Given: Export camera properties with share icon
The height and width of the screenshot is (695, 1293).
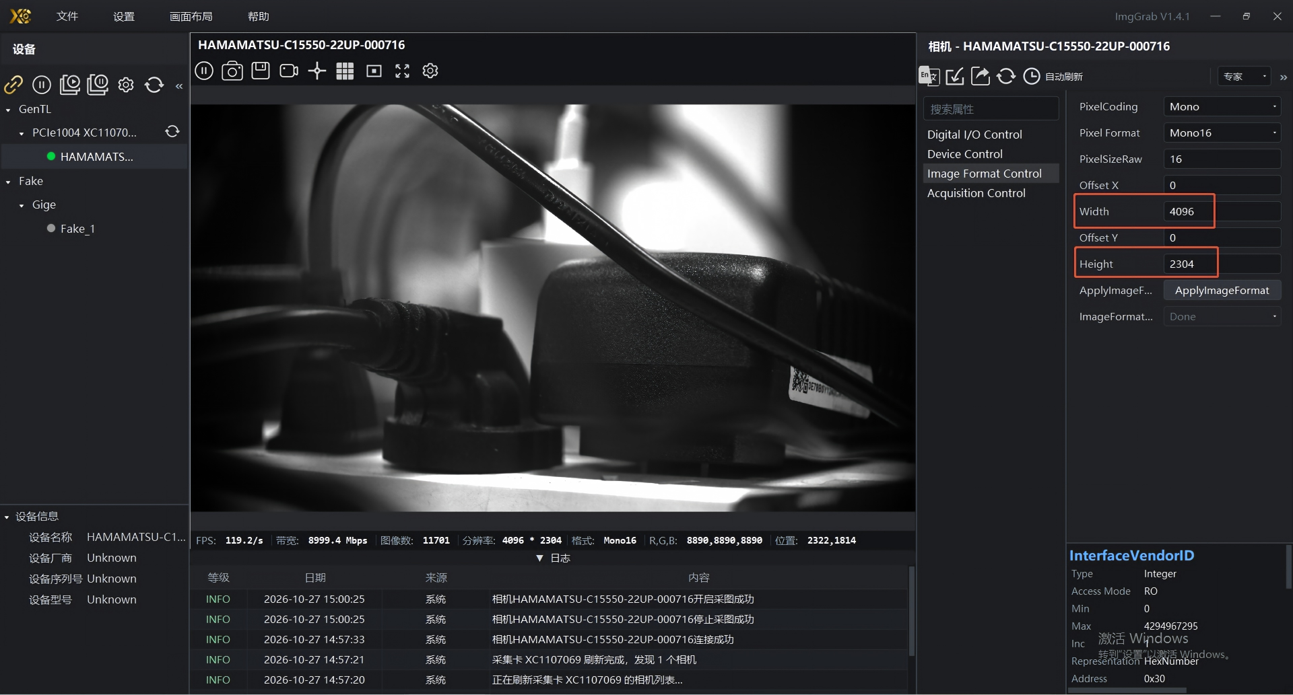Looking at the screenshot, I should tap(981, 76).
